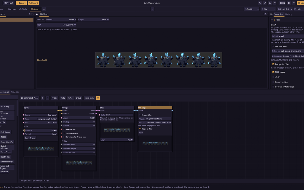Click the Max sheet width field on the Arrange node
This screenshot has height=190, width=304.
pyautogui.click(x=79, y=144)
